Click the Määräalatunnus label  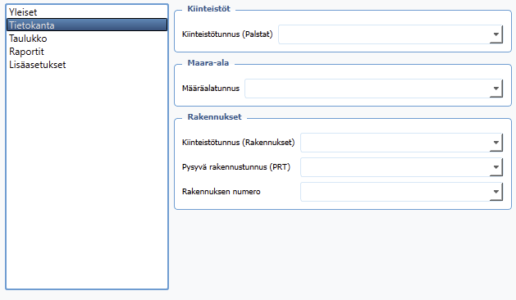click(211, 89)
